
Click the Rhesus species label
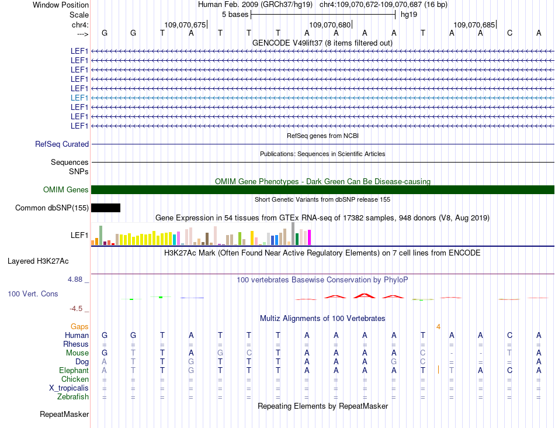coord(76,344)
